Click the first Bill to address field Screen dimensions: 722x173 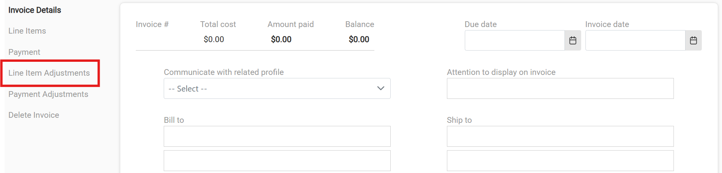[277, 136]
